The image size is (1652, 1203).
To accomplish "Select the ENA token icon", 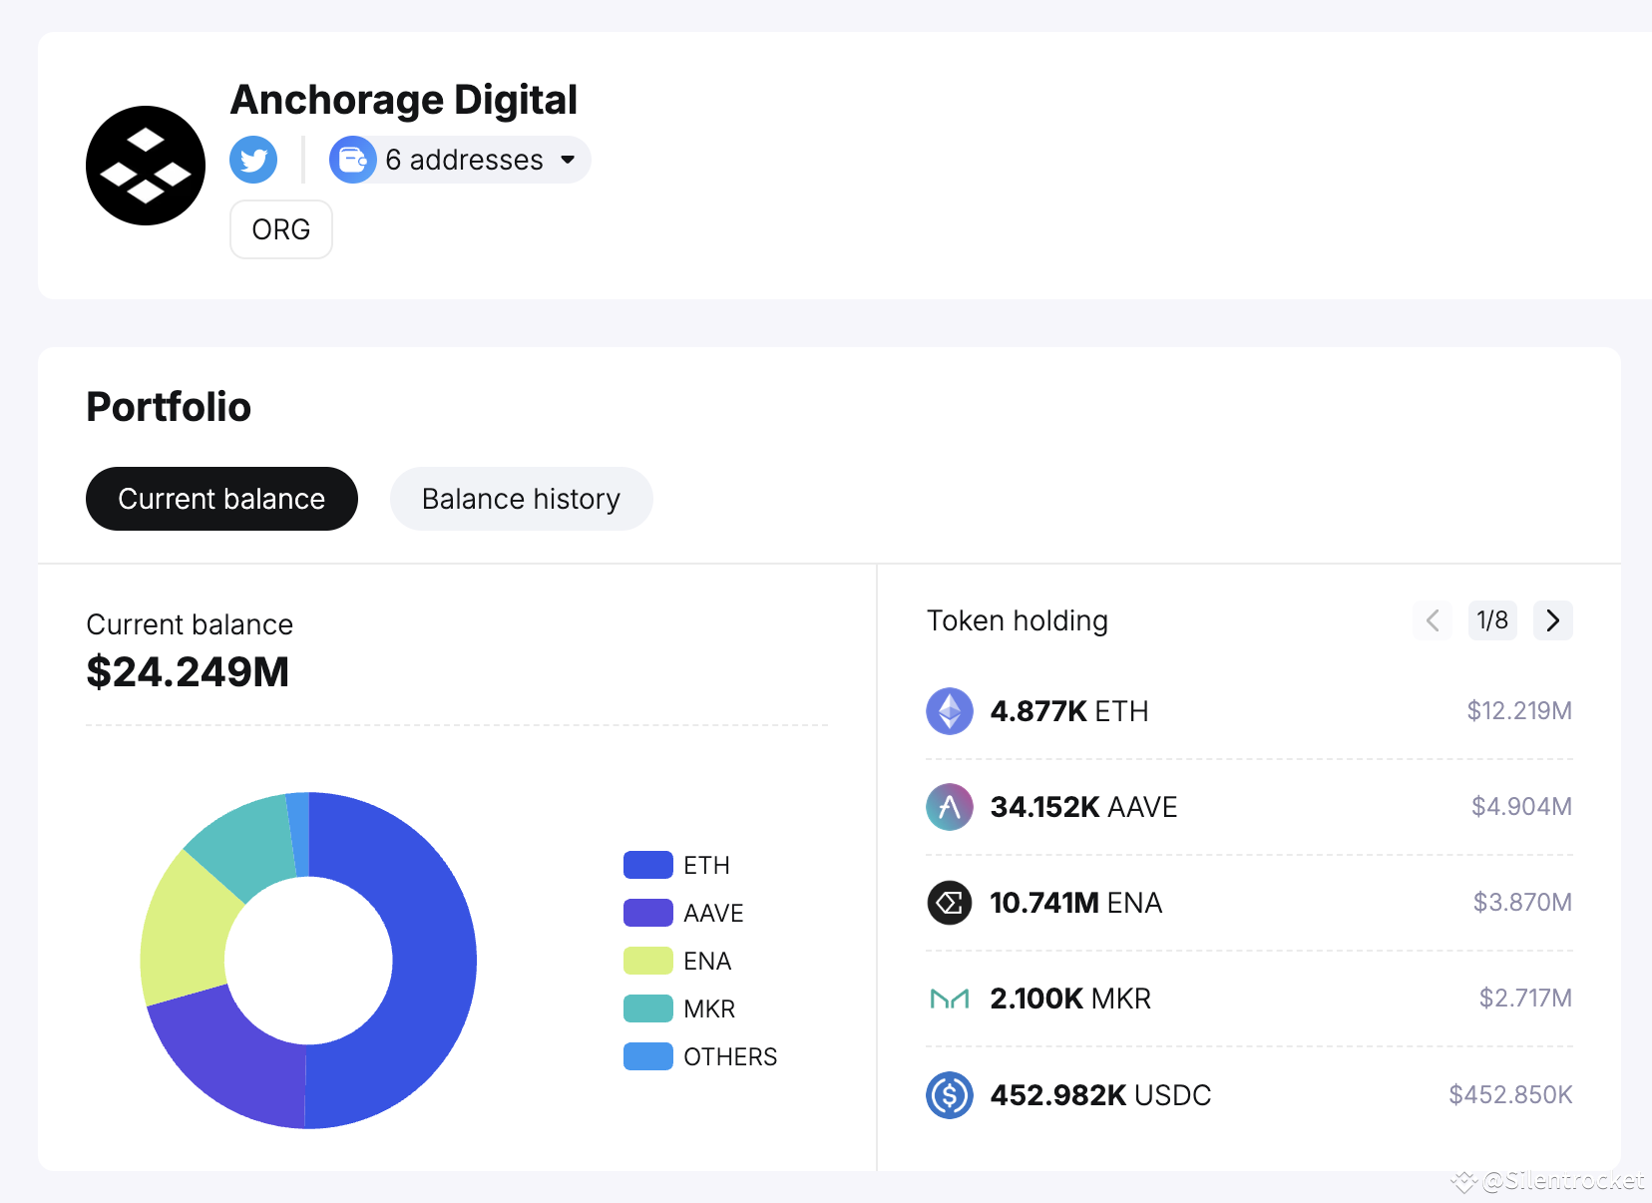I will pyautogui.click(x=949, y=903).
